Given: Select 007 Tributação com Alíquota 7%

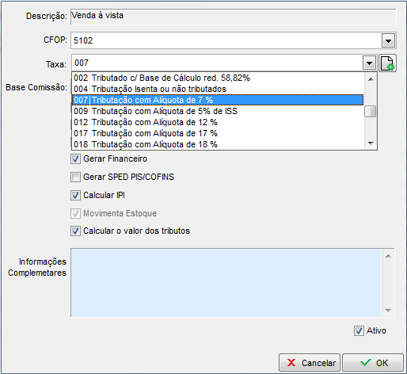Looking at the screenshot, I should (x=218, y=100).
